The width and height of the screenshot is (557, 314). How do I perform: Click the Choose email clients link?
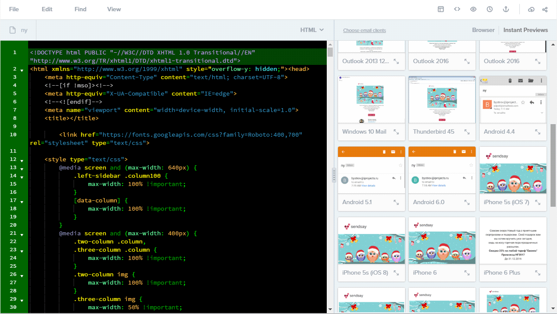point(364,30)
